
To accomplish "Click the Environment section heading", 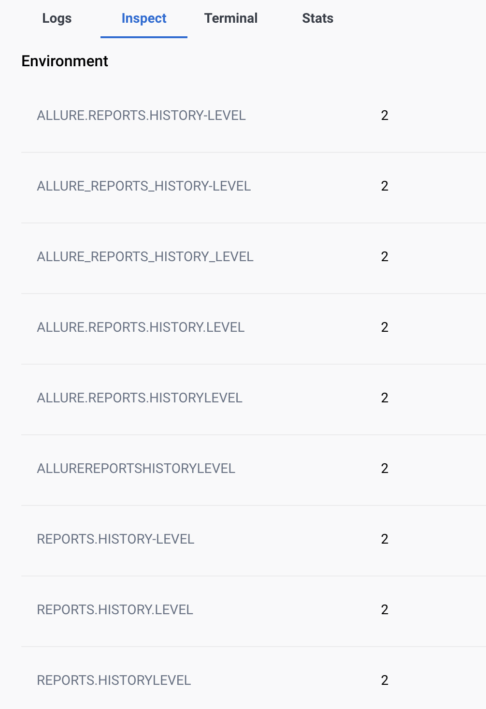I will (x=65, y=61).
